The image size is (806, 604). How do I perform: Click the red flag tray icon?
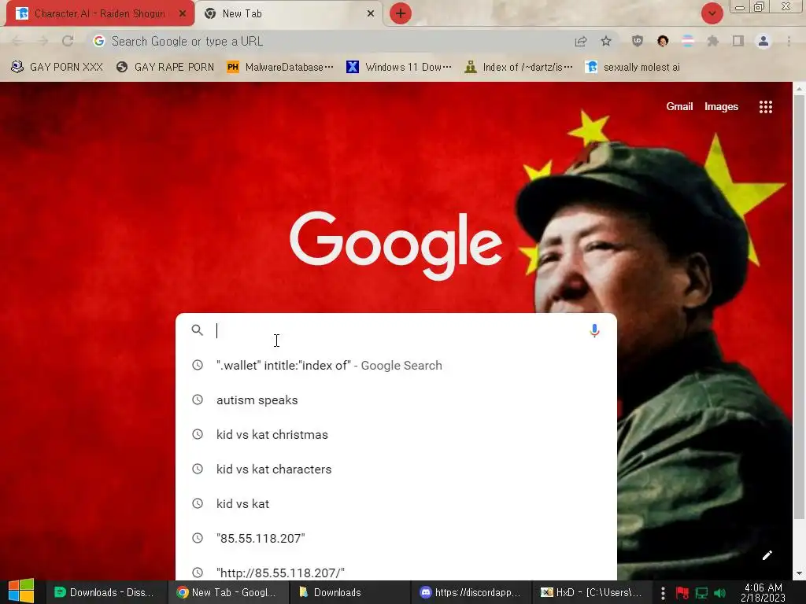[682, 593]
